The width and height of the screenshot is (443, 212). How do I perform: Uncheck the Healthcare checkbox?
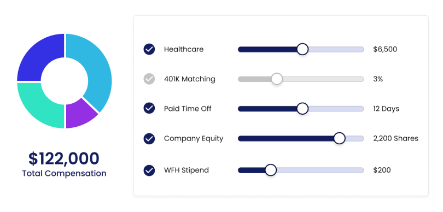pyautogui.click(x=149, y=49)
